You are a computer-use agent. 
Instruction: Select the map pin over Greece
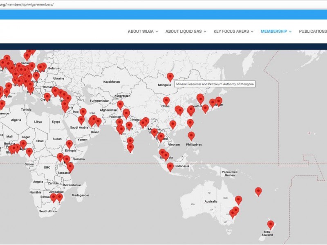click(47, 97)
